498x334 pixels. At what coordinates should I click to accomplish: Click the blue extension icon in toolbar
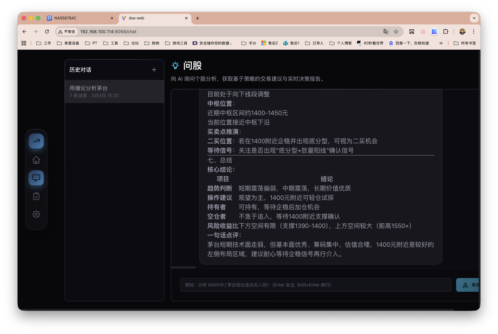pyautogui.click(x=434, y=32)
